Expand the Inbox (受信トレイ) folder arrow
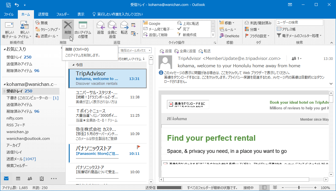This screenshot has width=336, height=191. (5, 91)
